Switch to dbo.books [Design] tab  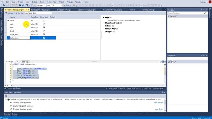[x=64, y=10]
